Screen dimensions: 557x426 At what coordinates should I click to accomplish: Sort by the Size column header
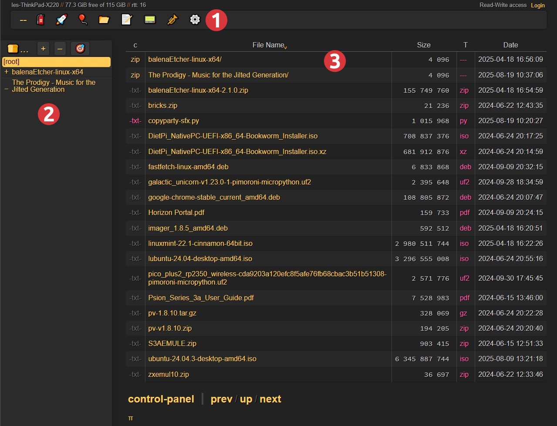click(424, 45)
